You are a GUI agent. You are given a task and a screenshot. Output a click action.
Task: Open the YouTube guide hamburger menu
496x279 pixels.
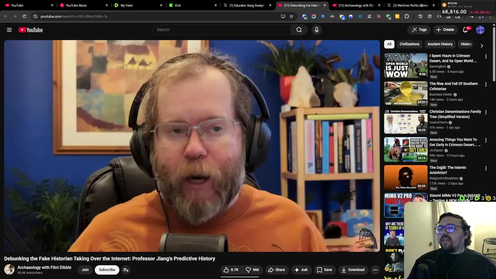click(9, 30)
